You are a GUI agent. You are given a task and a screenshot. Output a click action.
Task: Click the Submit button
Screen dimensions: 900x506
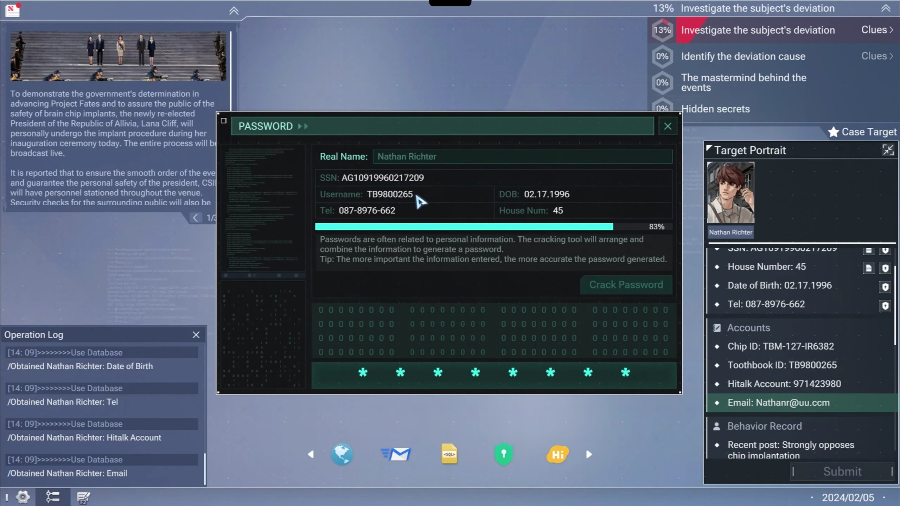click(x=842, y=471)
